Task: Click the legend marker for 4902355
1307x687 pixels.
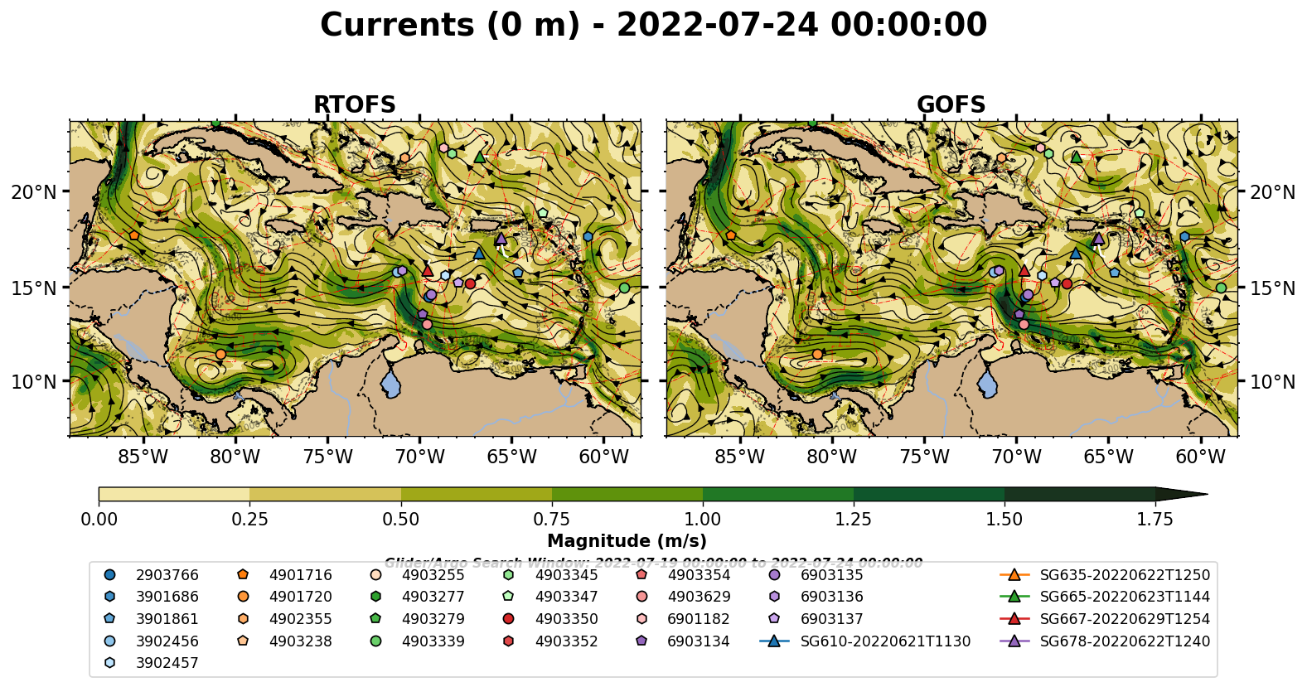Action: tap(243, 618)
